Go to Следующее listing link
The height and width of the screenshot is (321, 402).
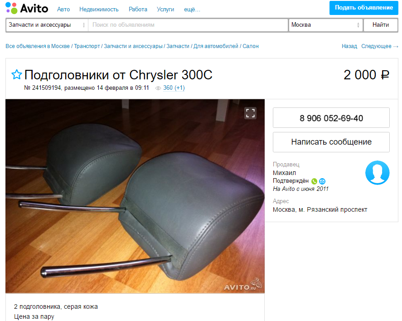(x=379, y=46)
